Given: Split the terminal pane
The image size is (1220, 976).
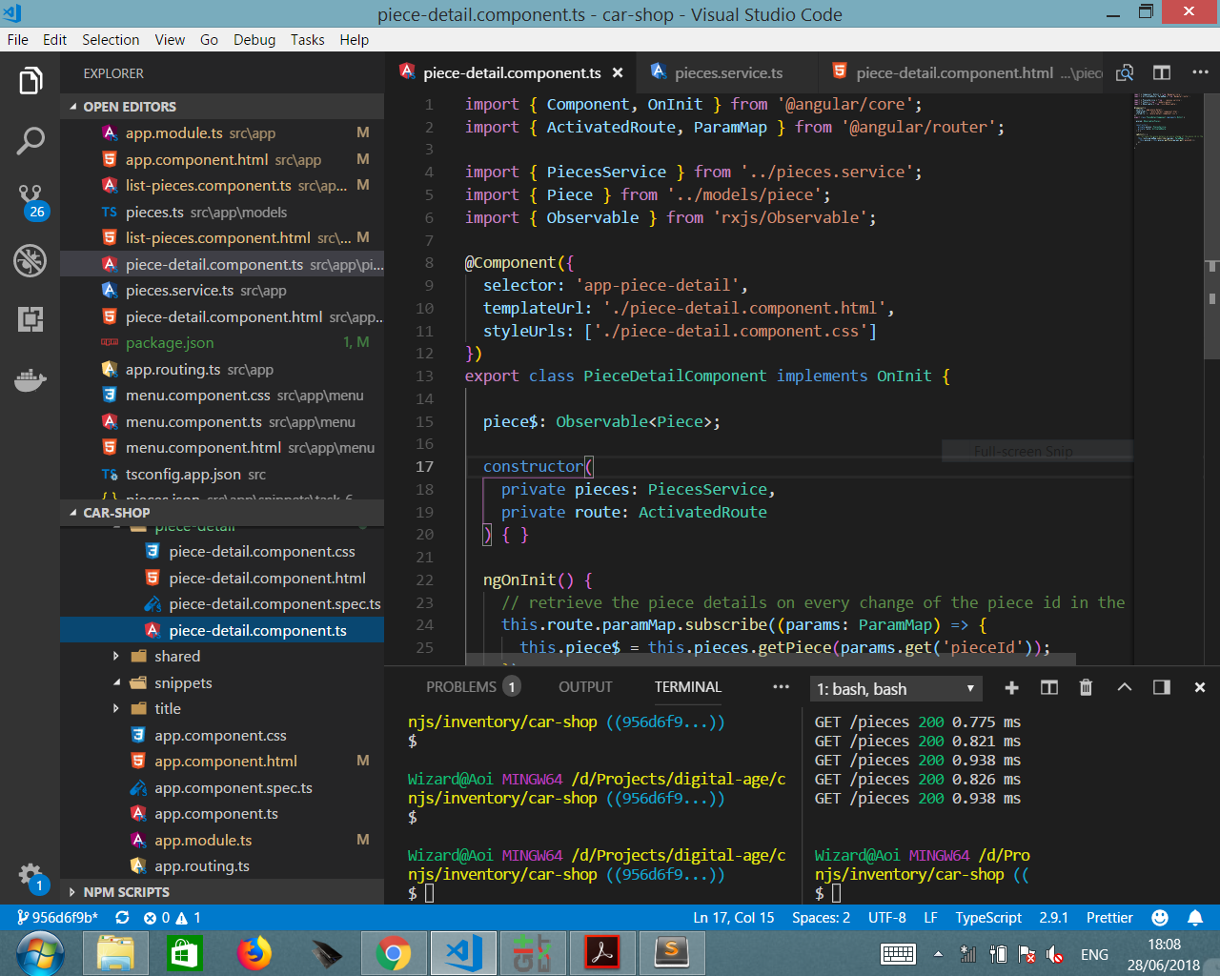Looking at the screenshot, I should pos(1048,687).
